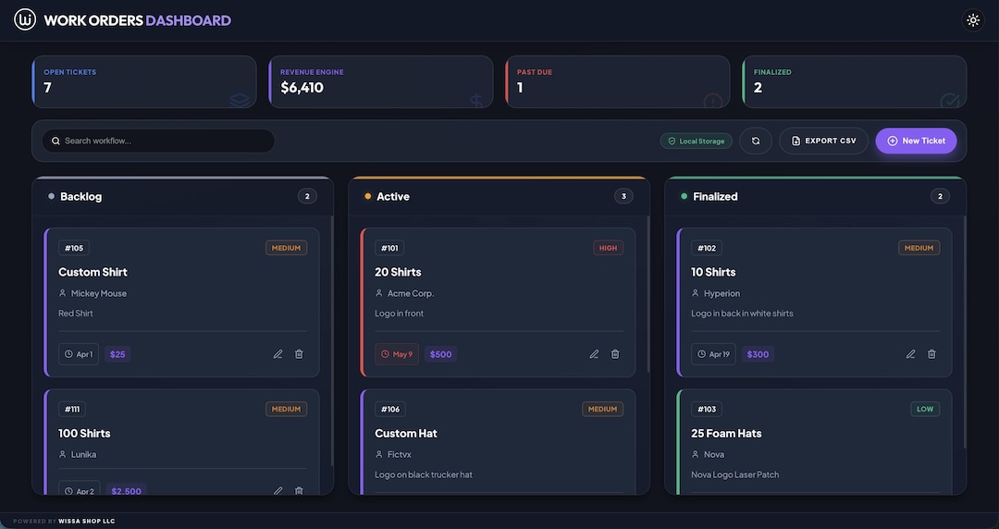The height and width of the screenshot is (529, 999).
Task: Click the Active column header
Action: point(499,196)
